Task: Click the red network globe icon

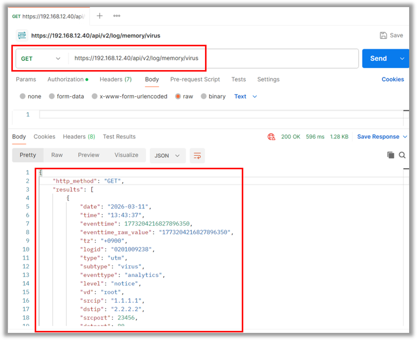Action: click(x=271, y=137)
